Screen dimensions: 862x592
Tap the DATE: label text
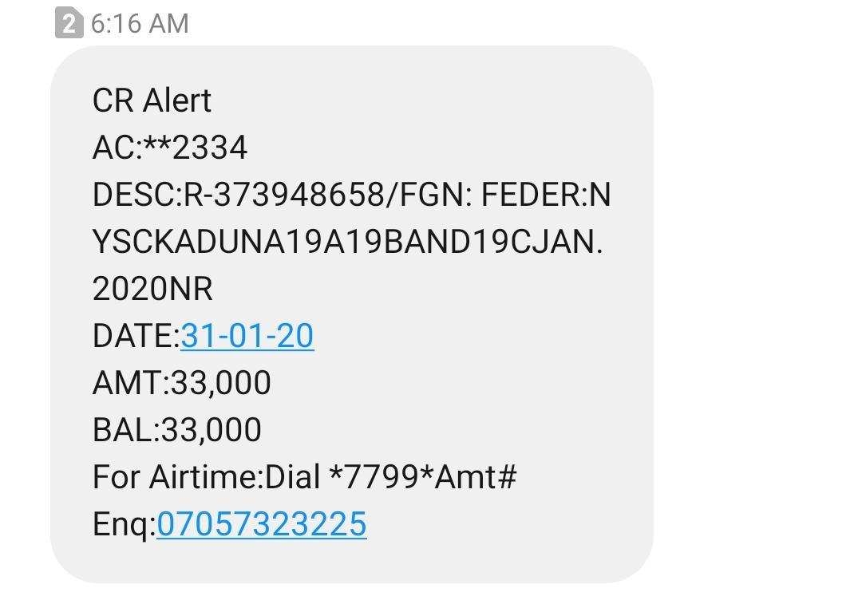point(136,336)
